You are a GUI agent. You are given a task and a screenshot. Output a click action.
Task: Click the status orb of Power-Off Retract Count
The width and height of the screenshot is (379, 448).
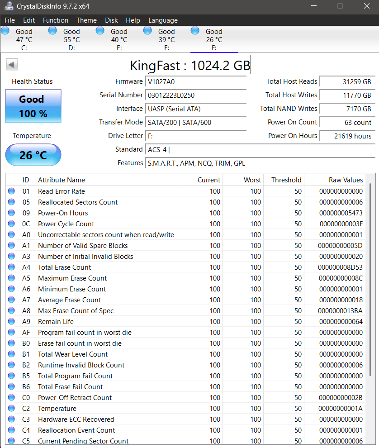pyautogui.click(x=11, y=397)
